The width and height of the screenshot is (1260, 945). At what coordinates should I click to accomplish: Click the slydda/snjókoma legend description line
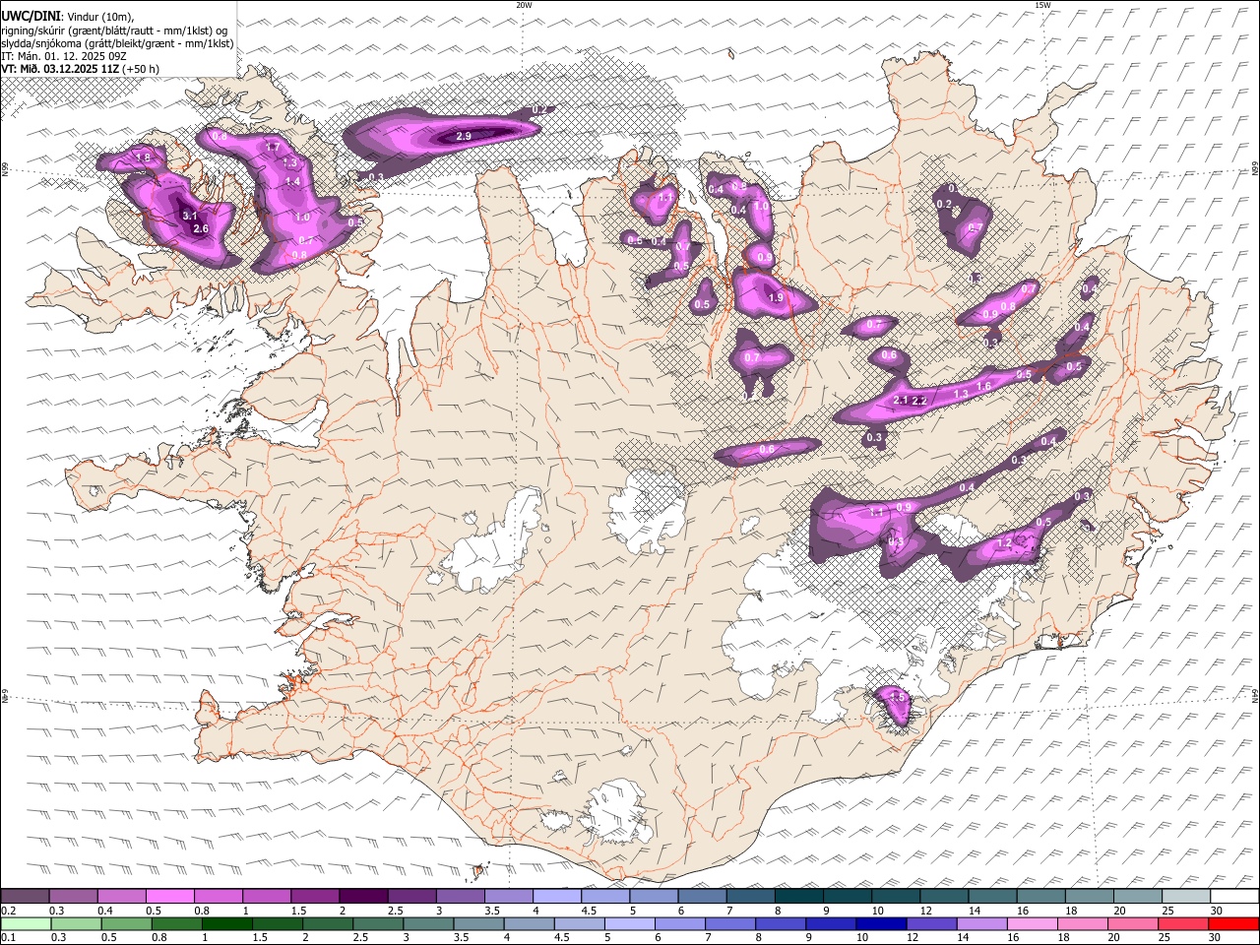(117, 43)
